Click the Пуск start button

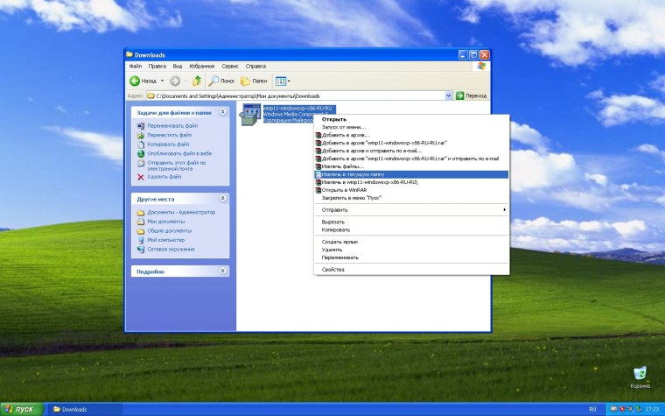[x=22, y=409]
